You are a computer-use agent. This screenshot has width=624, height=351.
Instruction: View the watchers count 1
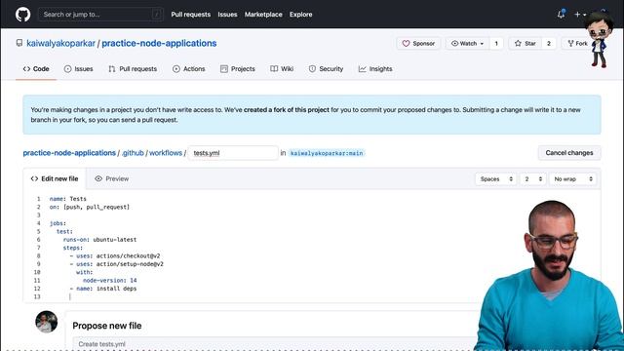coord(496,43)
